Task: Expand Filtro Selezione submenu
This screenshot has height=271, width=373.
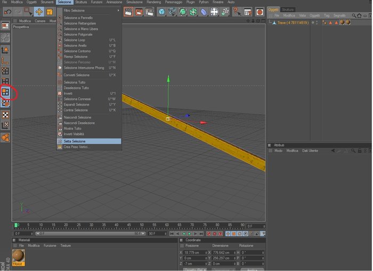Action: (89, 11)
